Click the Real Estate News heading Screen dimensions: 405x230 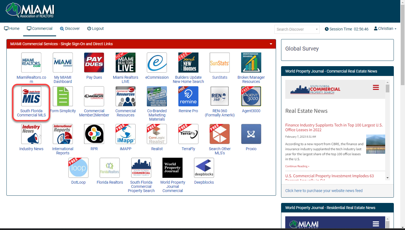point(306,111)
